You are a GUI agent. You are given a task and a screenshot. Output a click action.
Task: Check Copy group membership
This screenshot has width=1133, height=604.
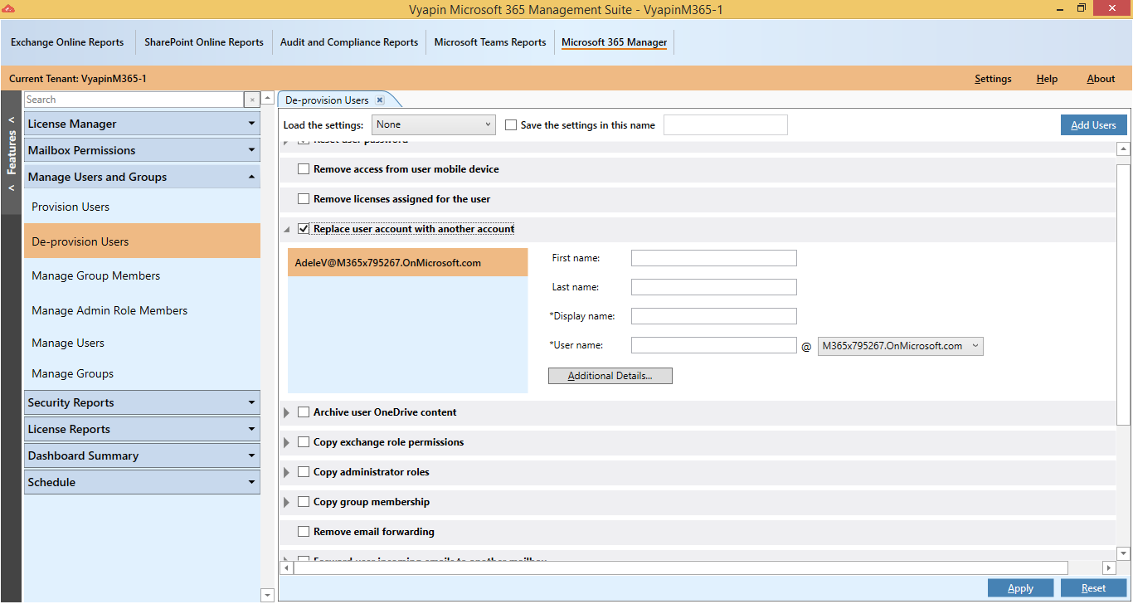304,502
